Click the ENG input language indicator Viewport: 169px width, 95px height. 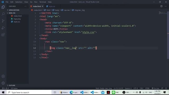(x=150, y=92)
